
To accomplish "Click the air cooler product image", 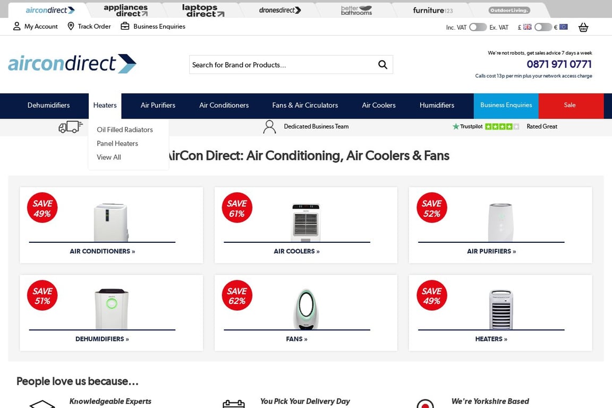I will pos(305,222).
